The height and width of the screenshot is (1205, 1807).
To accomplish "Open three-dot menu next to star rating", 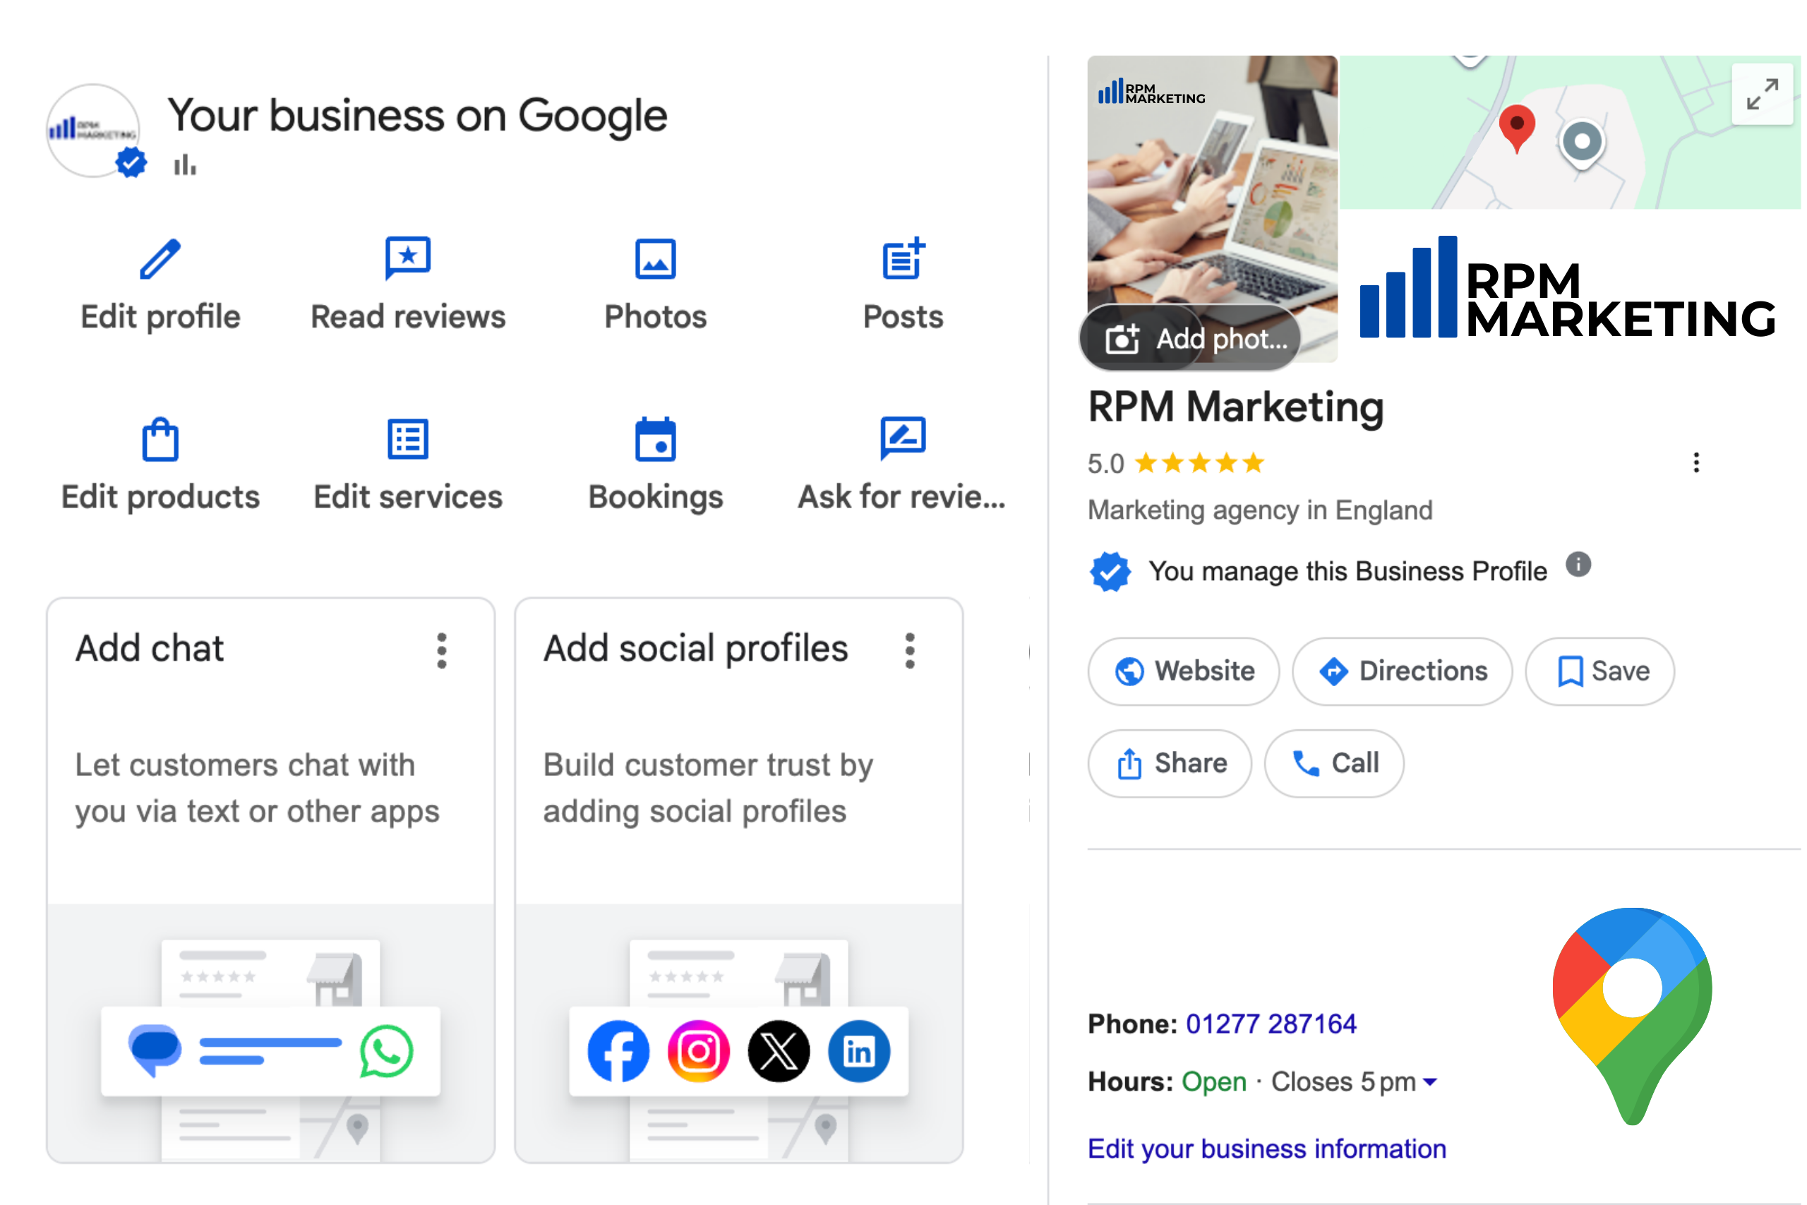I will [1696, 462].
